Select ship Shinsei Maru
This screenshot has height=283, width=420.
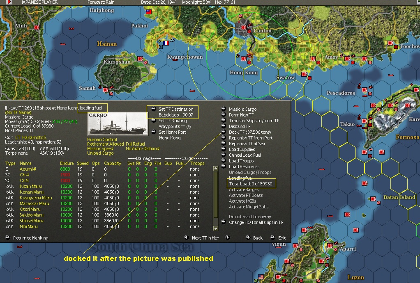click(31, 221)
